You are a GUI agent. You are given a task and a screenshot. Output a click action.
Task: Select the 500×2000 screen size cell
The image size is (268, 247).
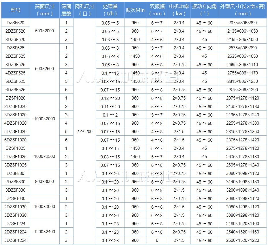pos(45,31)
